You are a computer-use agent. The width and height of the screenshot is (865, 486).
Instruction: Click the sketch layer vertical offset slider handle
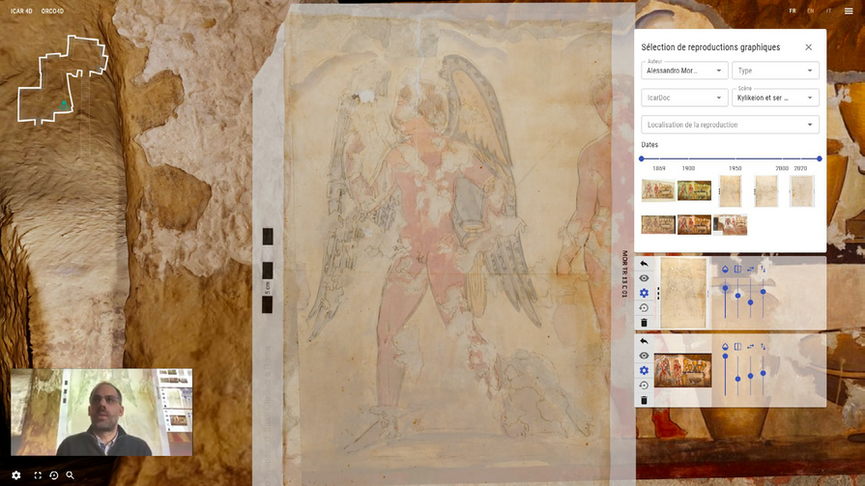(x=763, y=292)
